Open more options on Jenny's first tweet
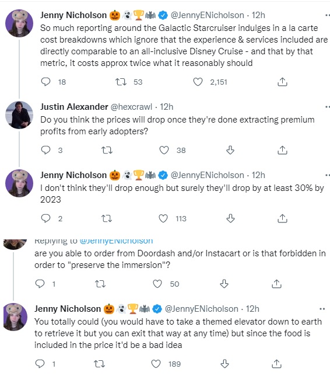Screen dimensions: 330x376 point(327,15)
